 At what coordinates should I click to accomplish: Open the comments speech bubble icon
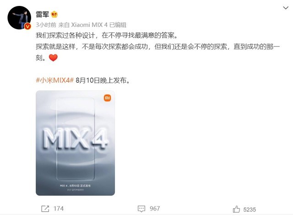point(141,209)
